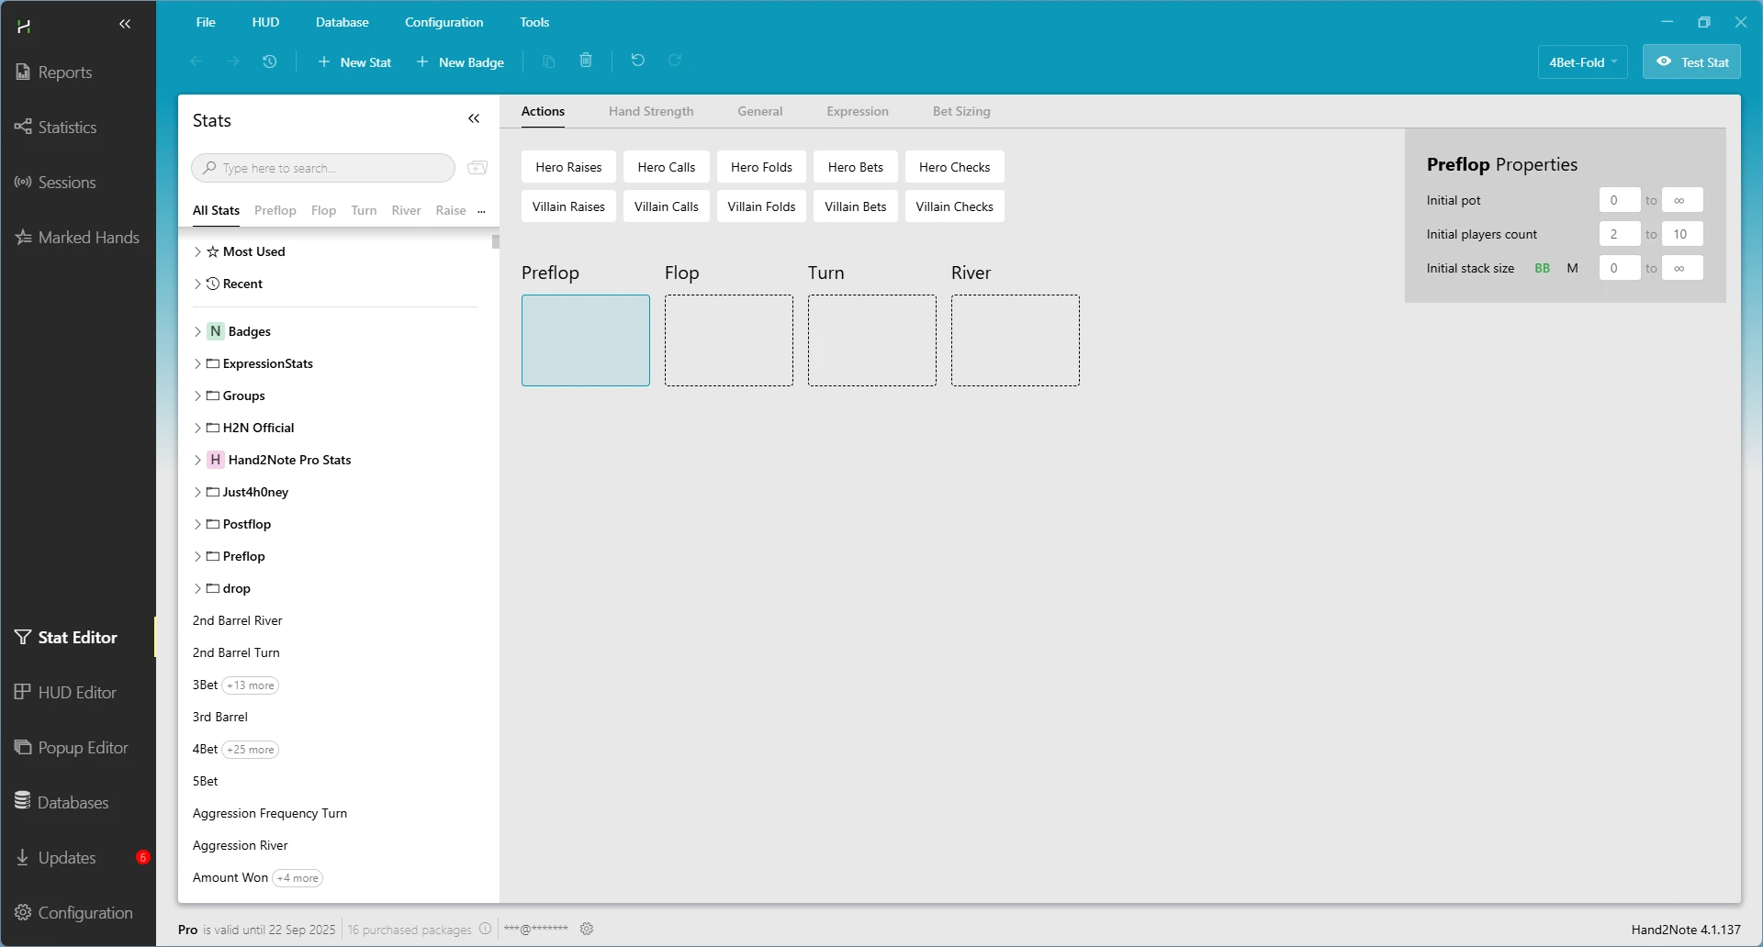Open the 4Bet-Fold dropdown
1763x947 pixels.
(1582, 62)
